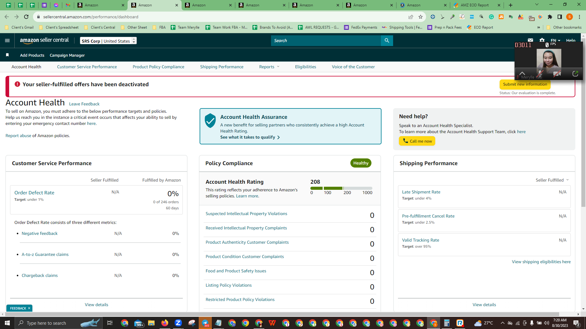The height and width of the screenshot is (329, 586).
Task: Open Campaign Manager link
Action: point(67,55)
